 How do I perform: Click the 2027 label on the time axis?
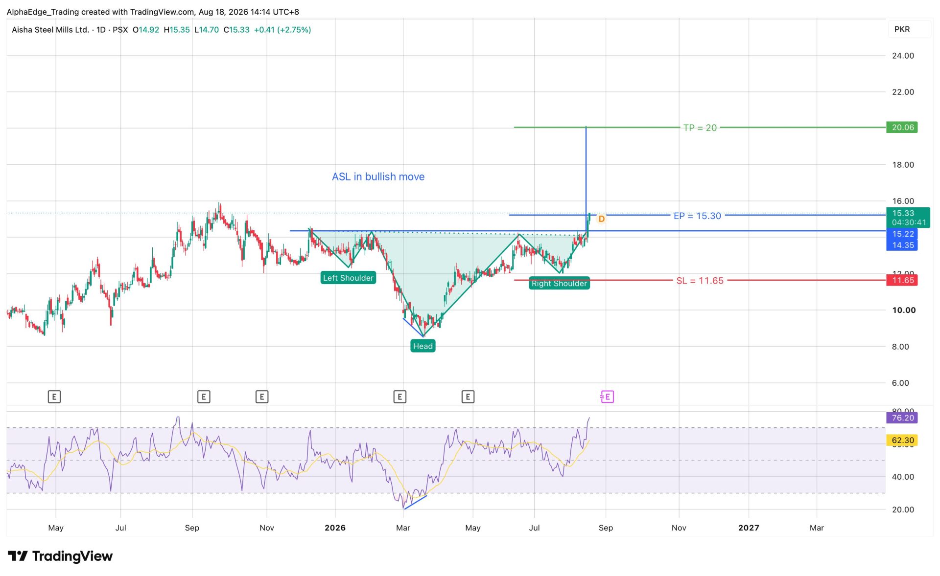(x=749, y=528)
